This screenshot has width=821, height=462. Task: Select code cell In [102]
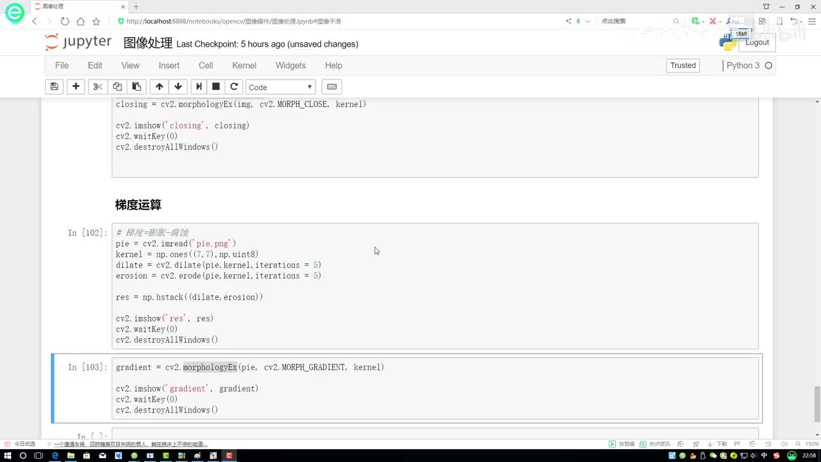[435, 286]
